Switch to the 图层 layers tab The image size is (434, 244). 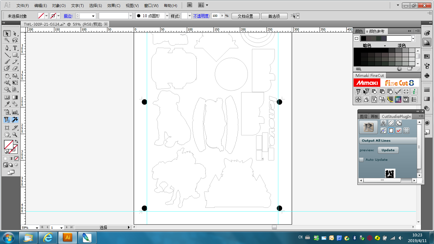click(x=364, y=117)
